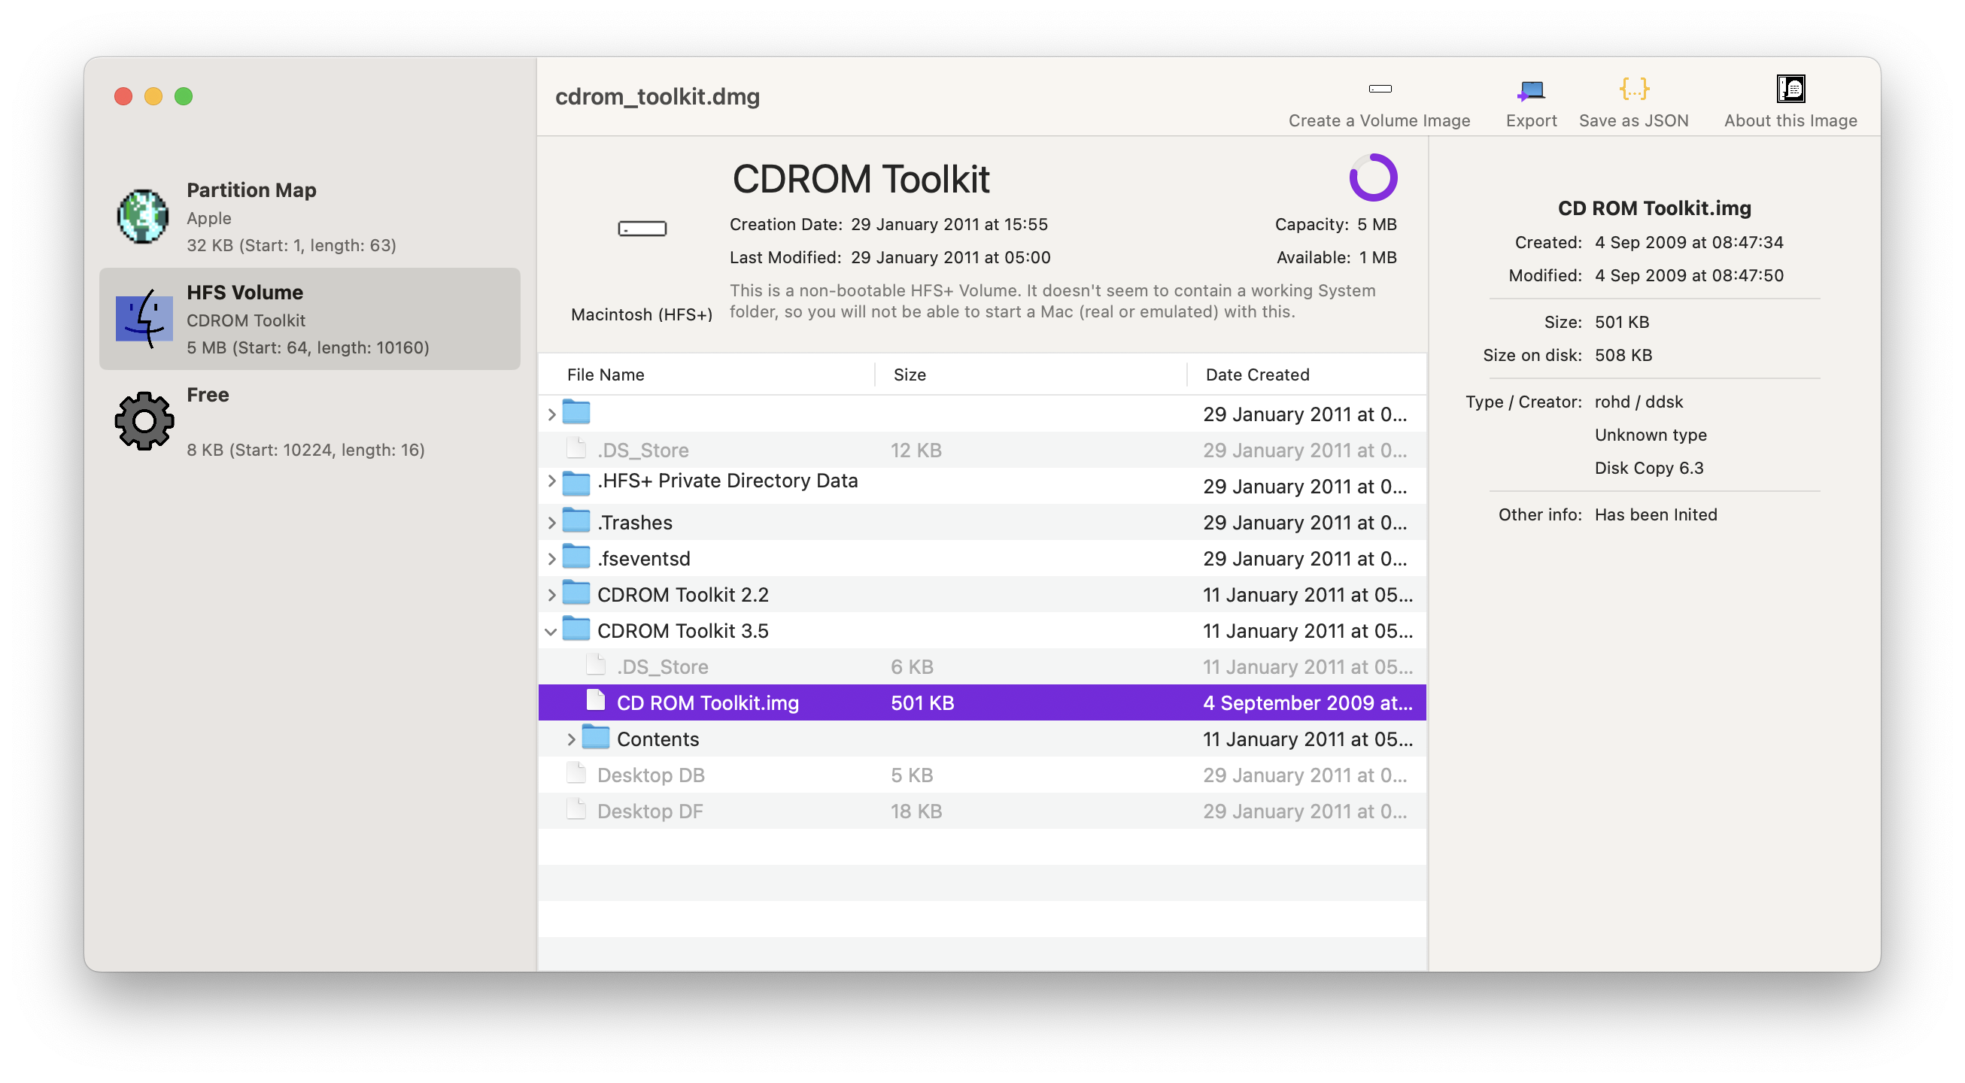The image size is (1965, 1083).
Task: Click the .HFS+ Private Directory Data folder icon
Action: pos(576,484)
